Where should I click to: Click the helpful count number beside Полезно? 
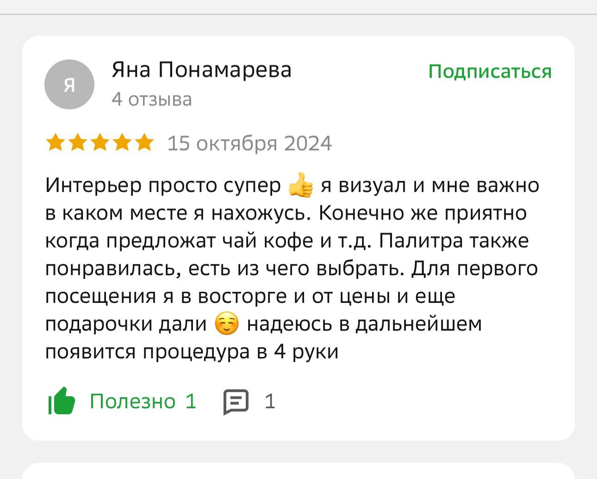[x=191, y=401]
